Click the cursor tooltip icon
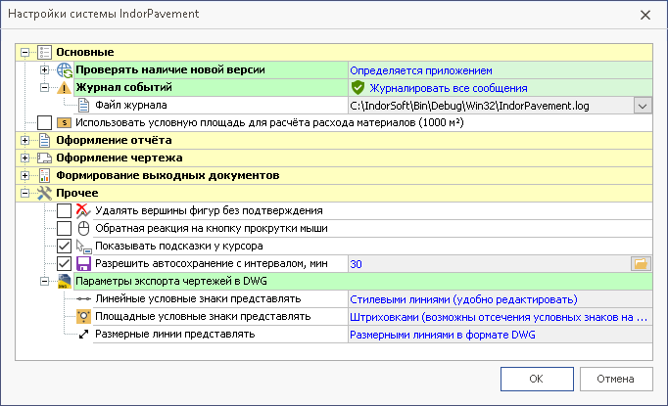Viewport: 668px width, 406px height. coord(83,247)
